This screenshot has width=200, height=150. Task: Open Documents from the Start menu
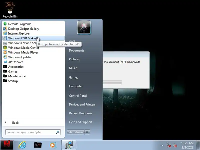(x=76, y=50)
